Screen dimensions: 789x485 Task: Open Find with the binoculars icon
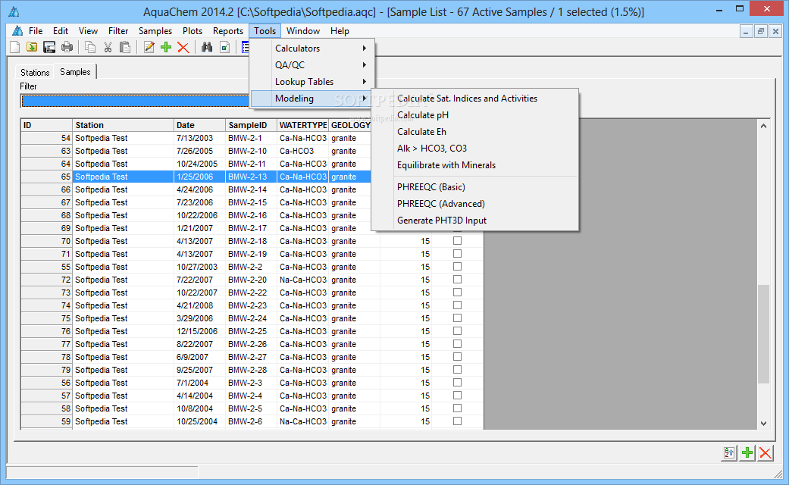coord(207,47)
